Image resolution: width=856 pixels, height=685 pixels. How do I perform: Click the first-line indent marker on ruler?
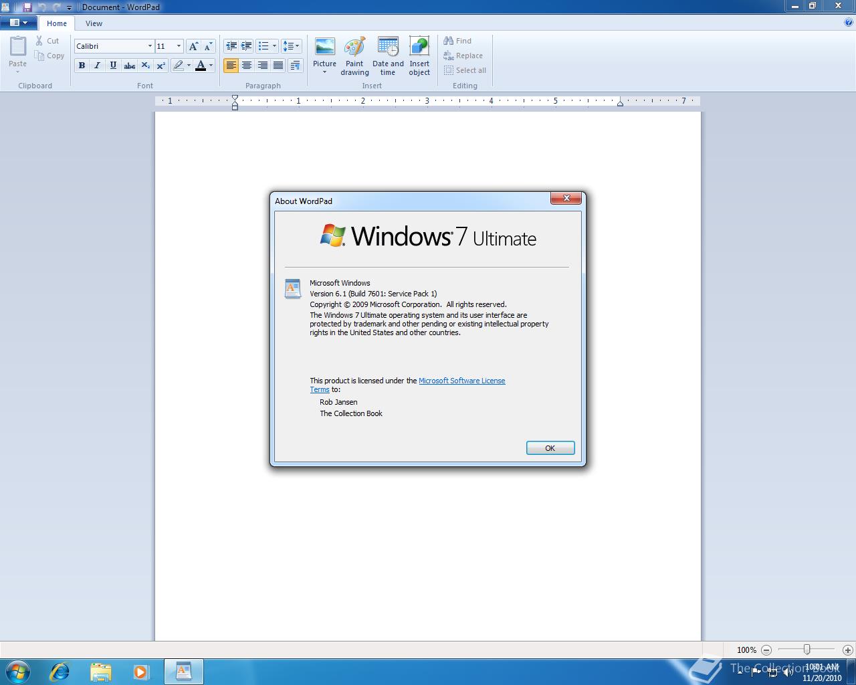(235, 98)
